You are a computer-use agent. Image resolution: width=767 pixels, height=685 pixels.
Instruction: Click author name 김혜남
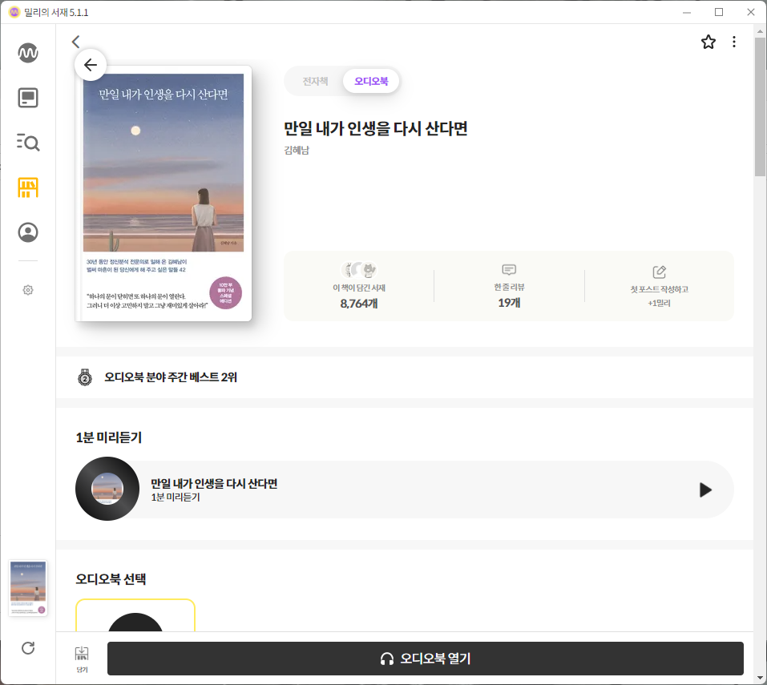click(x=297, y=150)
